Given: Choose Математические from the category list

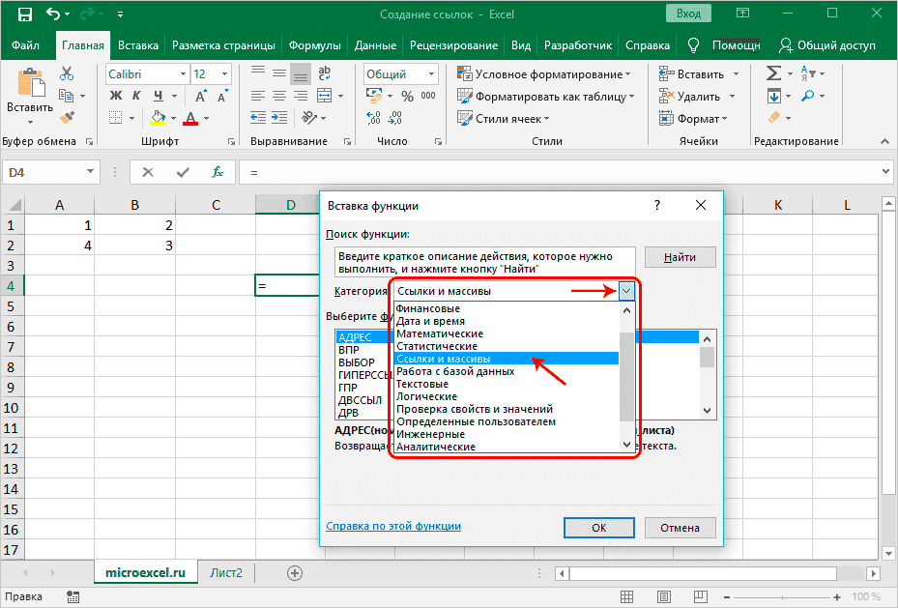Looking at the screenshot, I should pos(440,333).
